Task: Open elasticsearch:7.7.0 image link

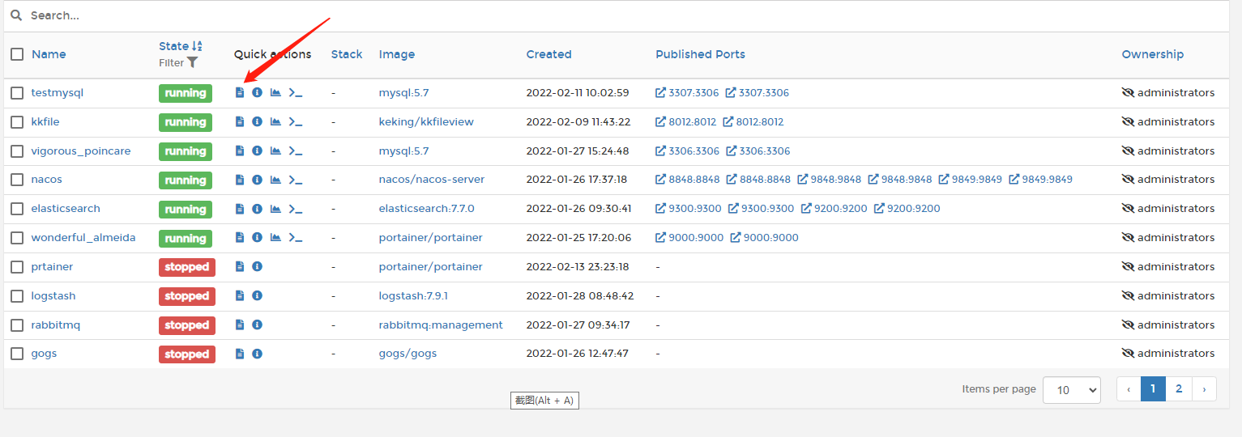Action: 426,208
